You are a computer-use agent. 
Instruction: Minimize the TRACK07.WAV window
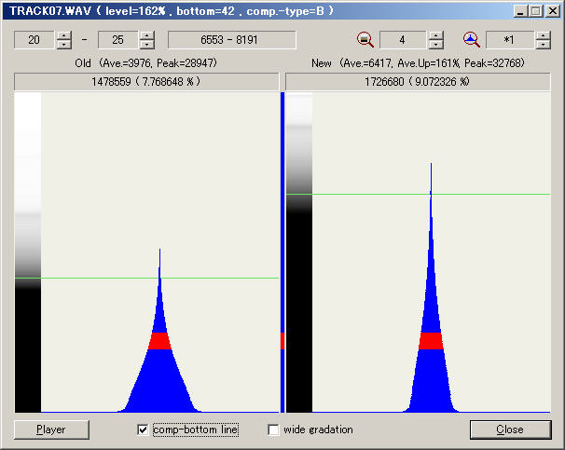click(x=519, y=11)
